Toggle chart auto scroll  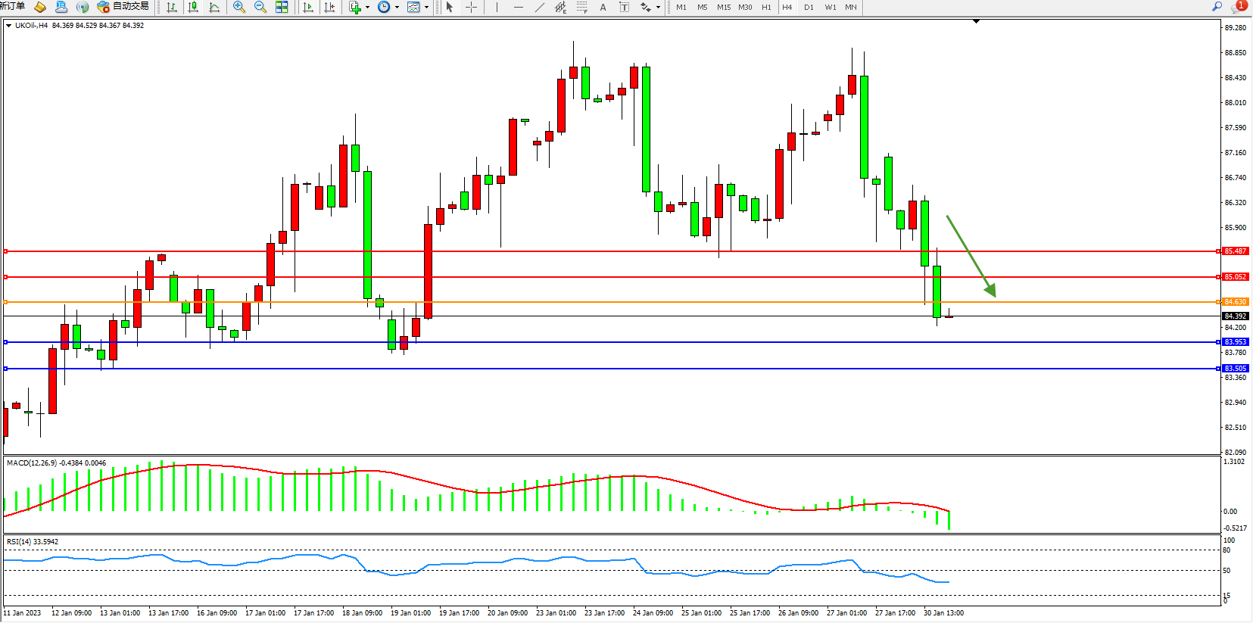click(308, 7)
